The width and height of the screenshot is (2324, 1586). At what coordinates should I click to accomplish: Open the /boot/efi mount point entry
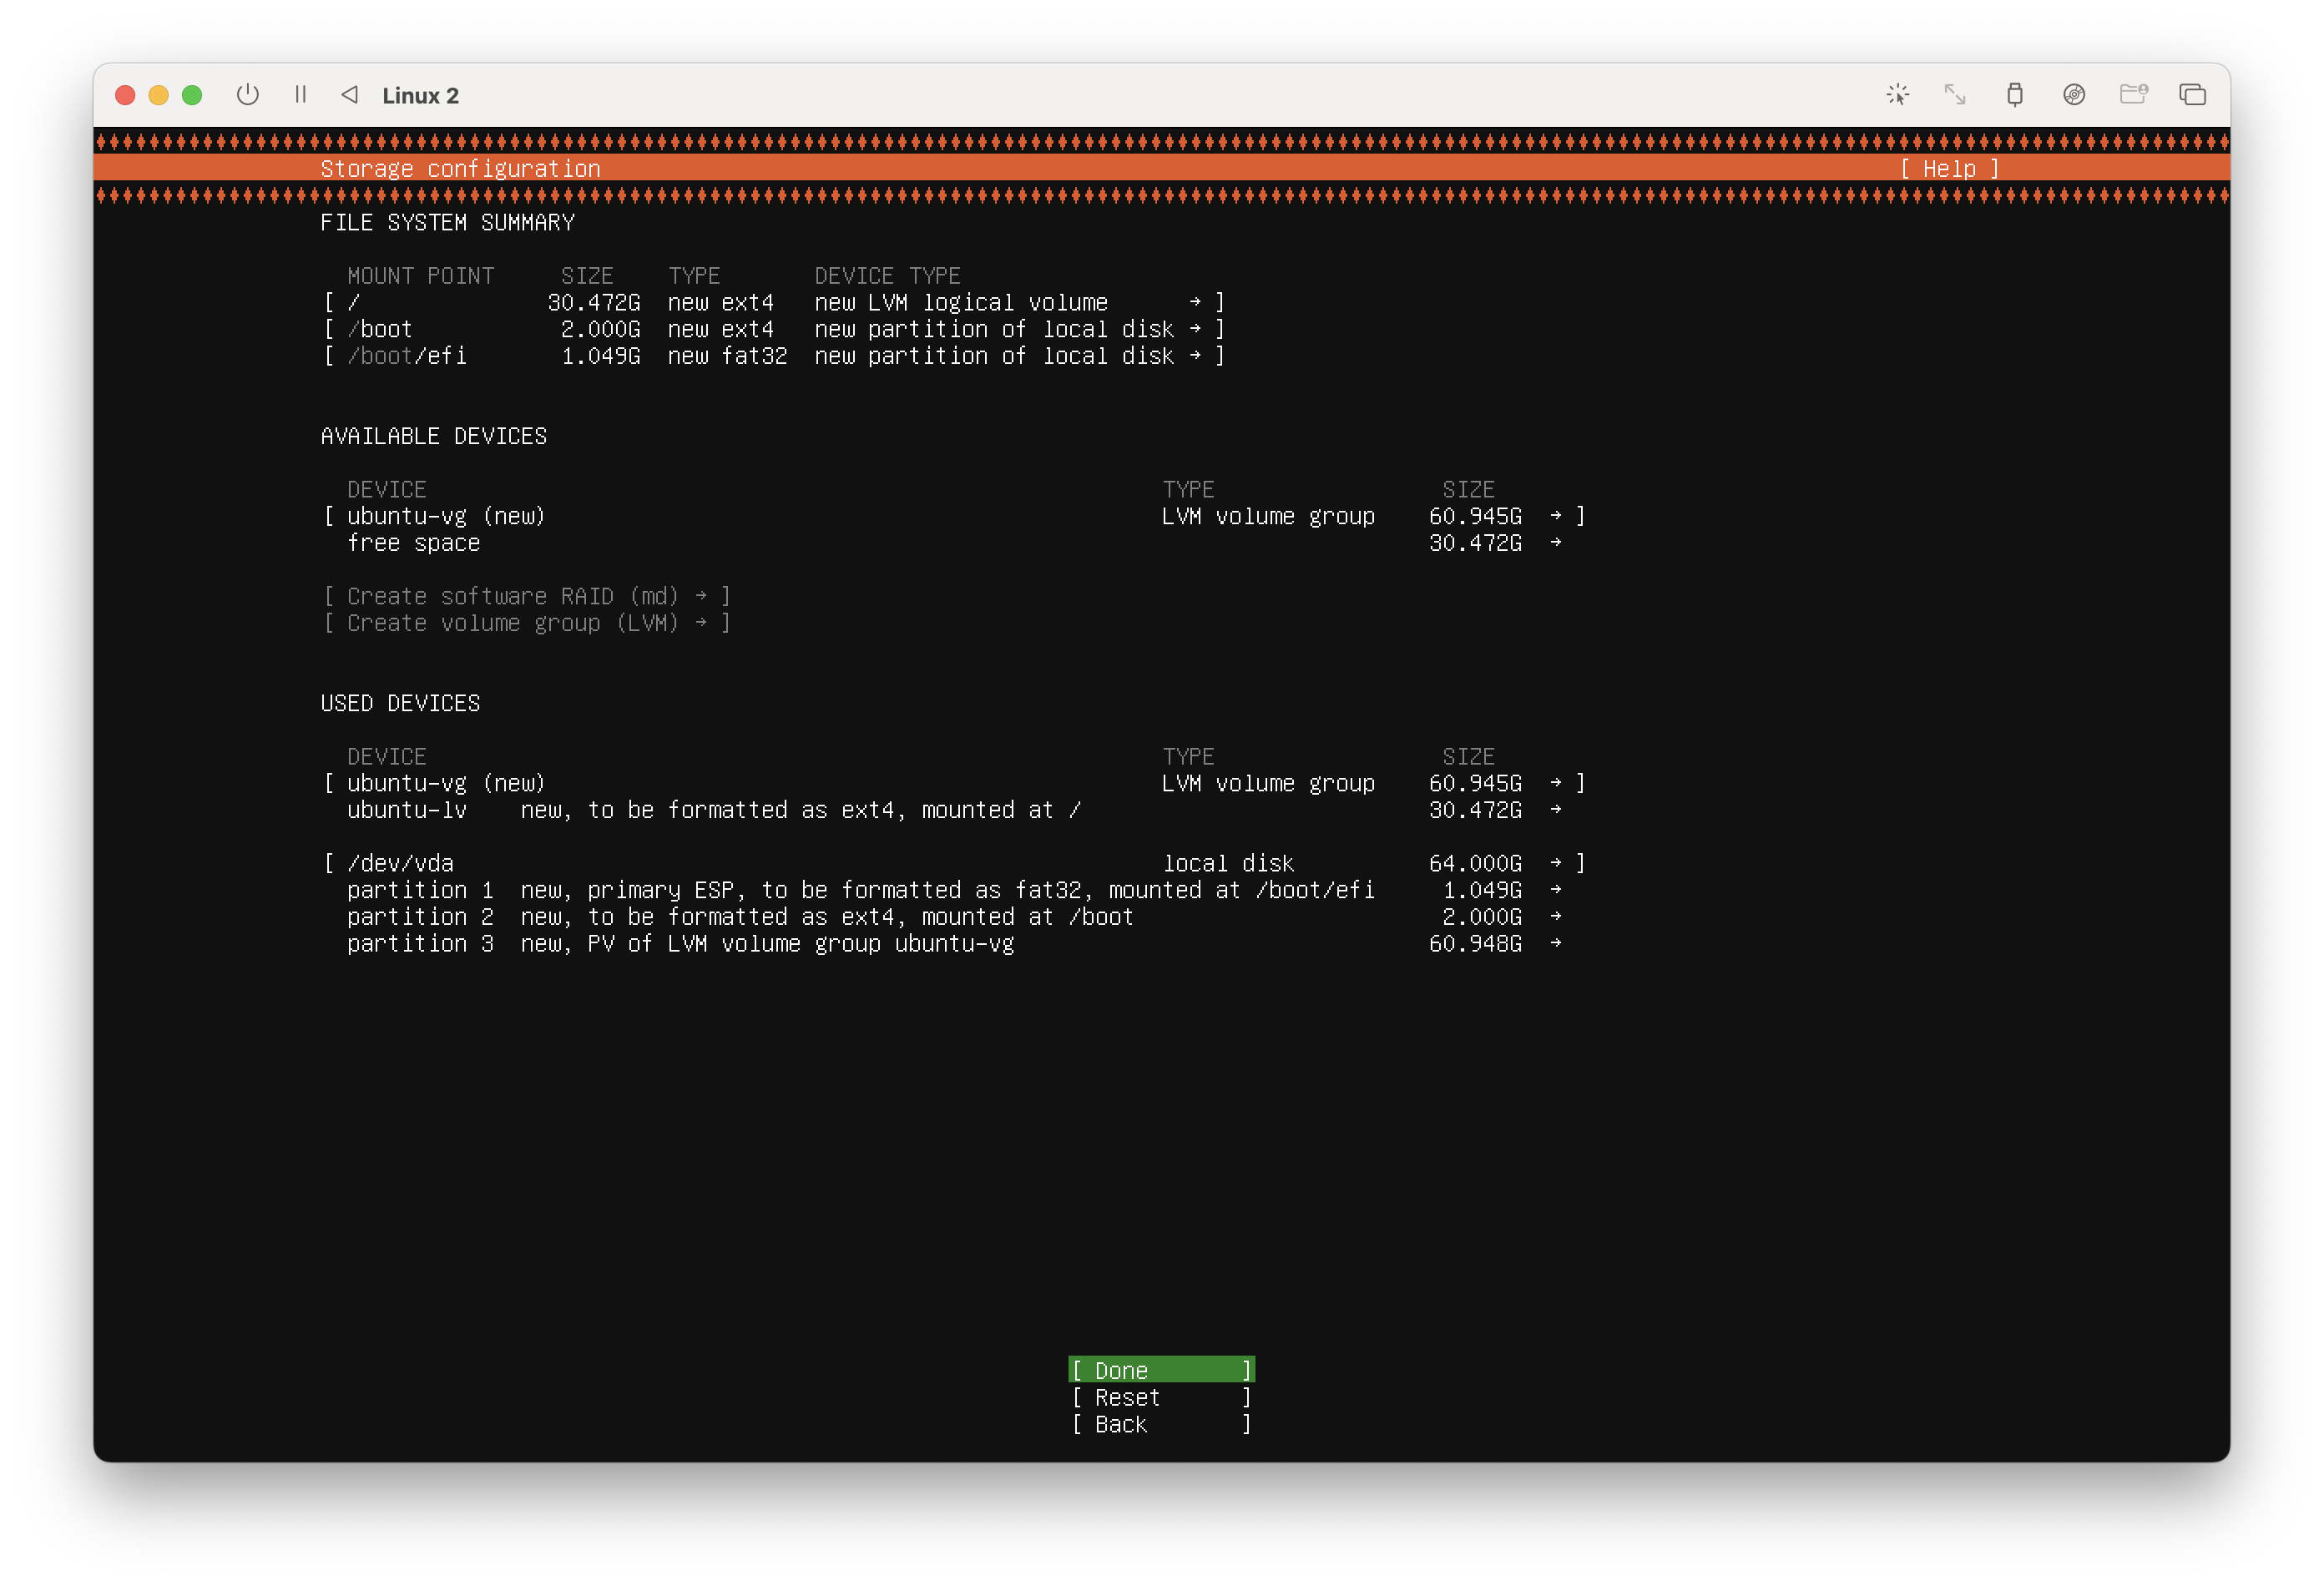(x=774, y=356)
